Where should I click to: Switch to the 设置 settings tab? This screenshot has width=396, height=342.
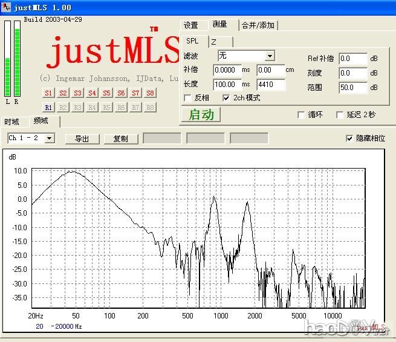pos(191,25)
